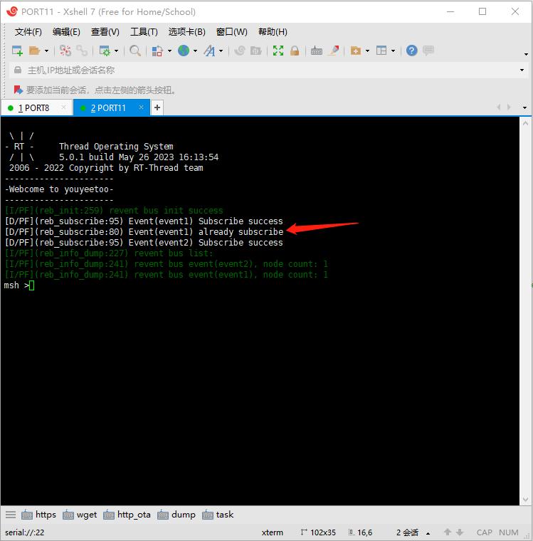Click the status bar down arrow icon
This screenshot has width=533, height=541.
click(x=460, y=532)
